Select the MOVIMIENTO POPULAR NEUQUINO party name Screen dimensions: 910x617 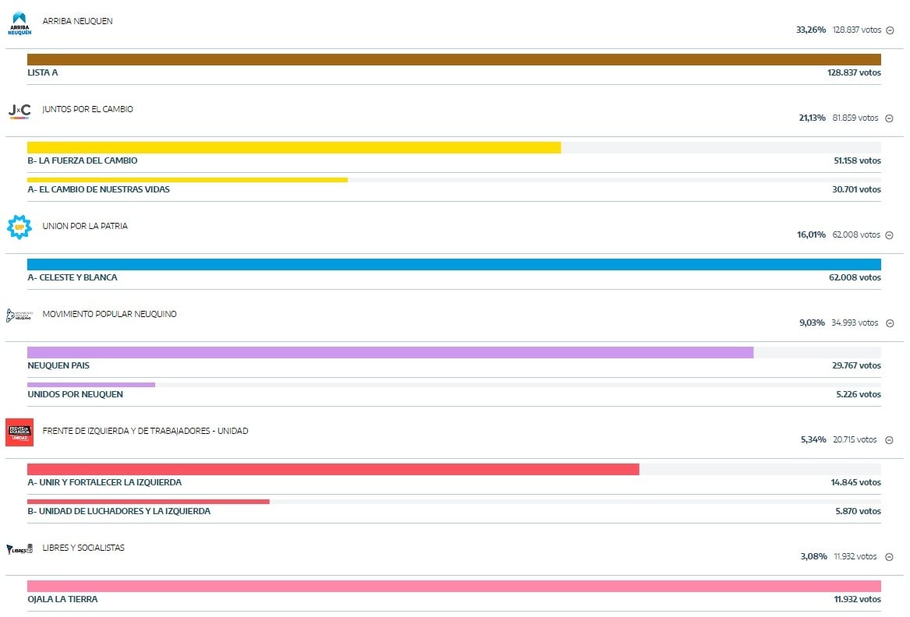110,314
